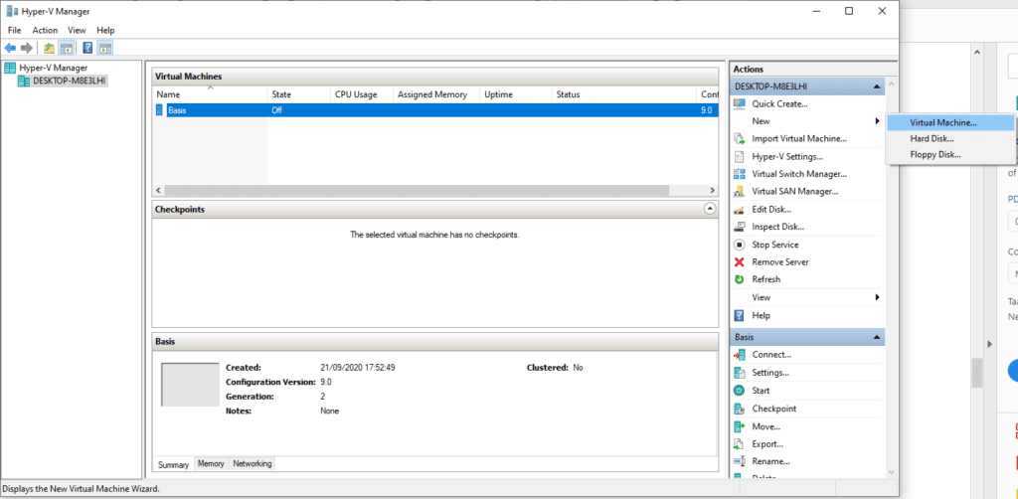Image resolution: width=1018 pixels, height=499 pixels.
Task: Click the Hyper-V Settings icon
Action: point(739,156)
